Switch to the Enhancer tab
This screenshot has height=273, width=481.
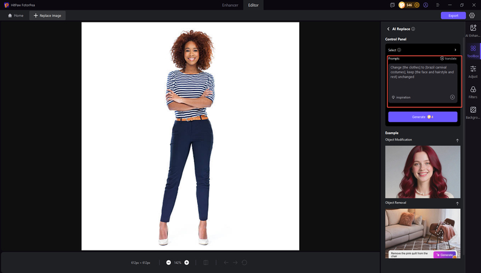[230, 5]
